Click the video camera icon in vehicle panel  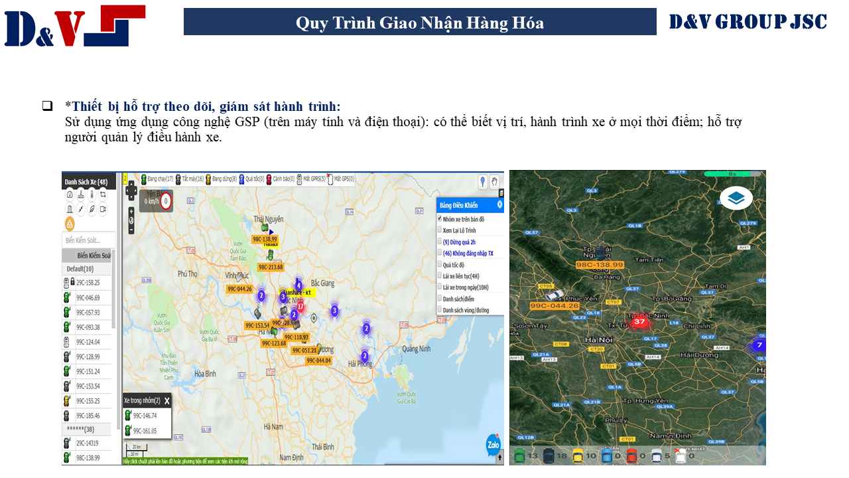coord(103,208)
